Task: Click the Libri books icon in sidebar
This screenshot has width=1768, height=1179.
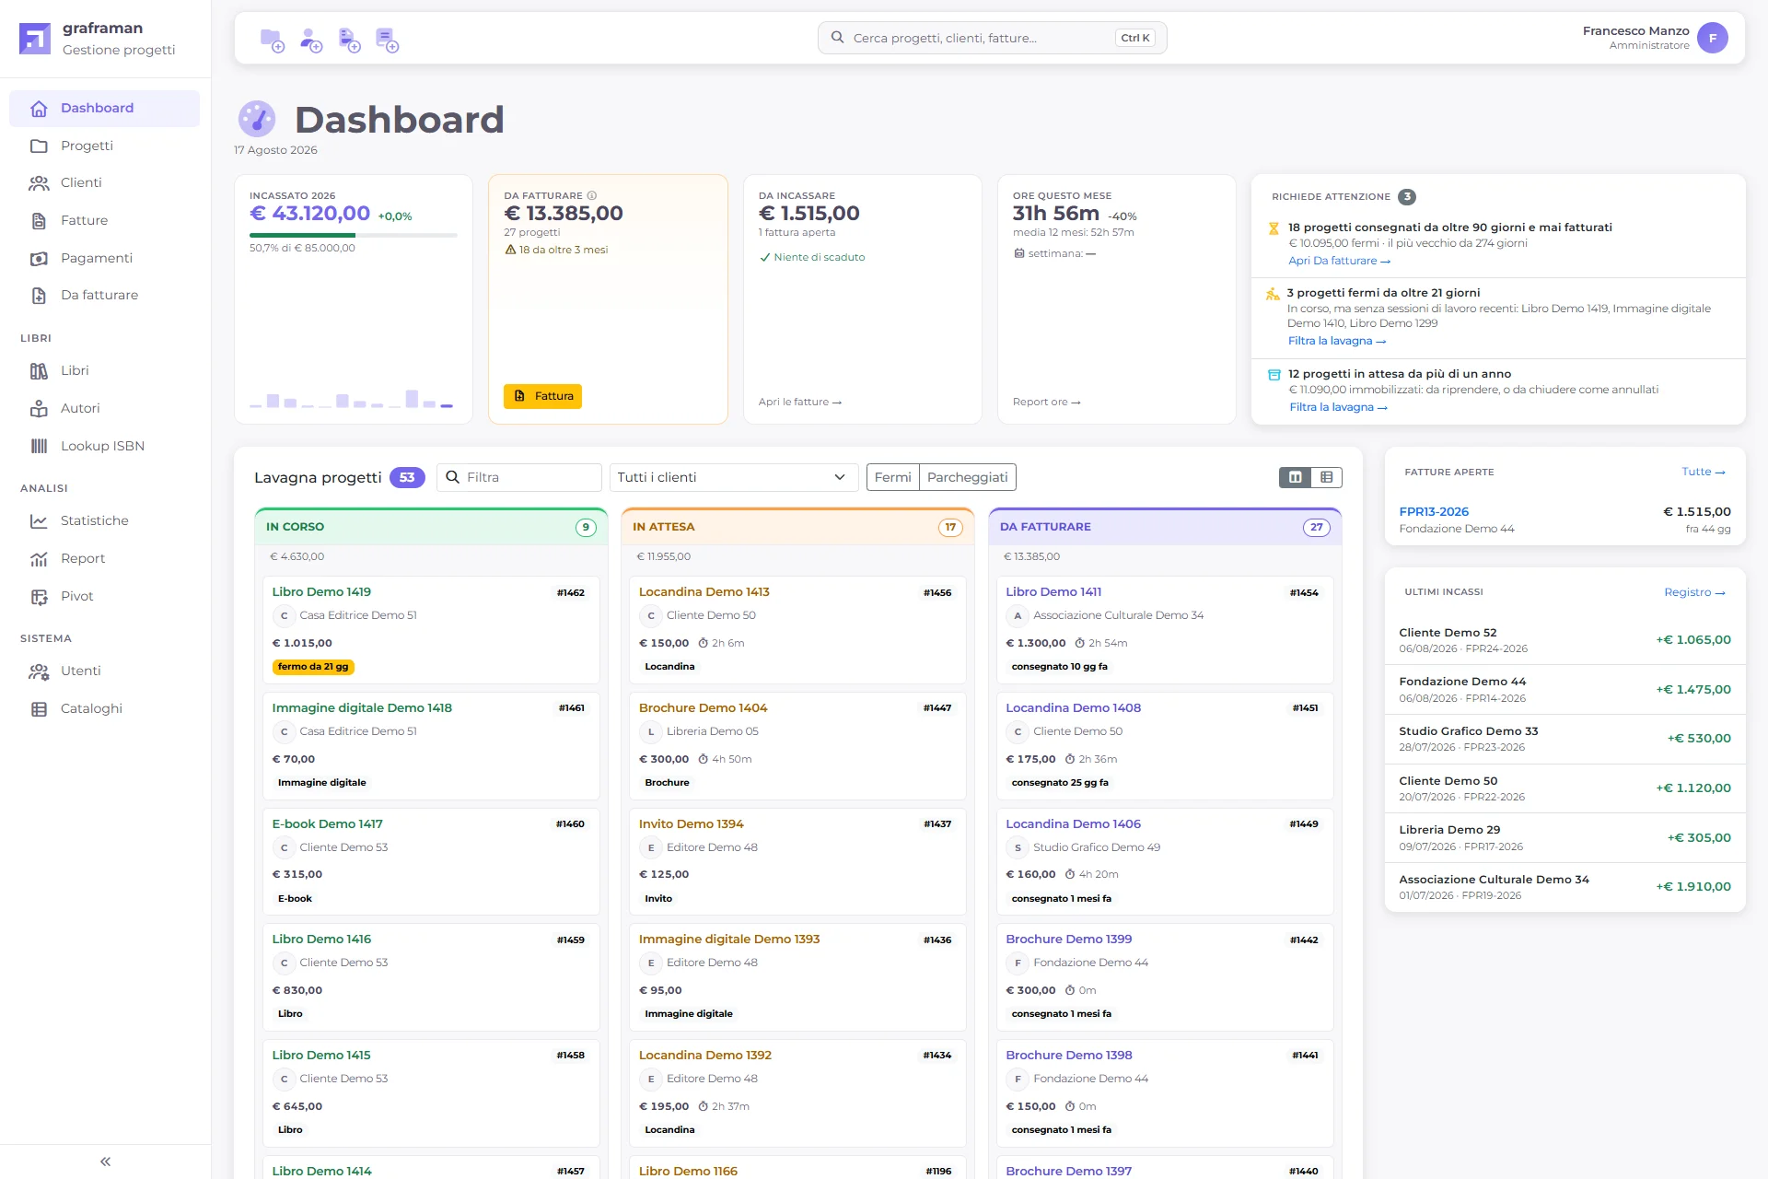Action: [39, 371]
